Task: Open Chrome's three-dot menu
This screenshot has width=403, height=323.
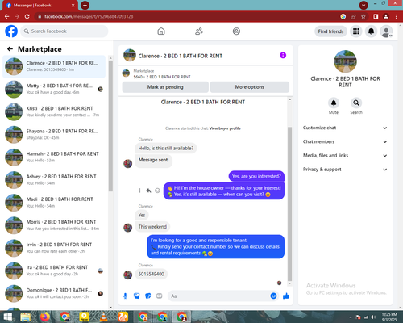Action: [397, 16]
